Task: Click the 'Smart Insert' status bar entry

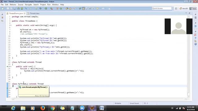Action: [134, 103]
